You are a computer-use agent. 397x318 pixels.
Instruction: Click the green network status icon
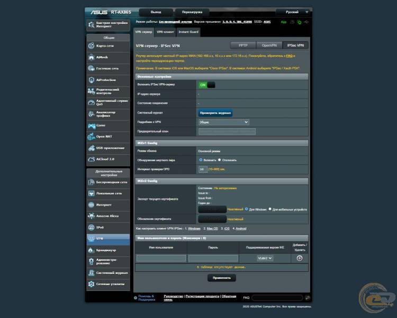coord(299,22)
